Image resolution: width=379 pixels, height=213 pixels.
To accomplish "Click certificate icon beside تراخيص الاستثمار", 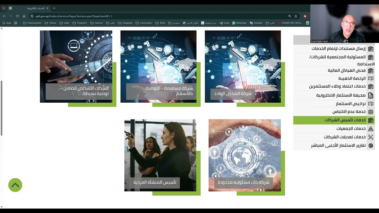I will pos(370,104).
